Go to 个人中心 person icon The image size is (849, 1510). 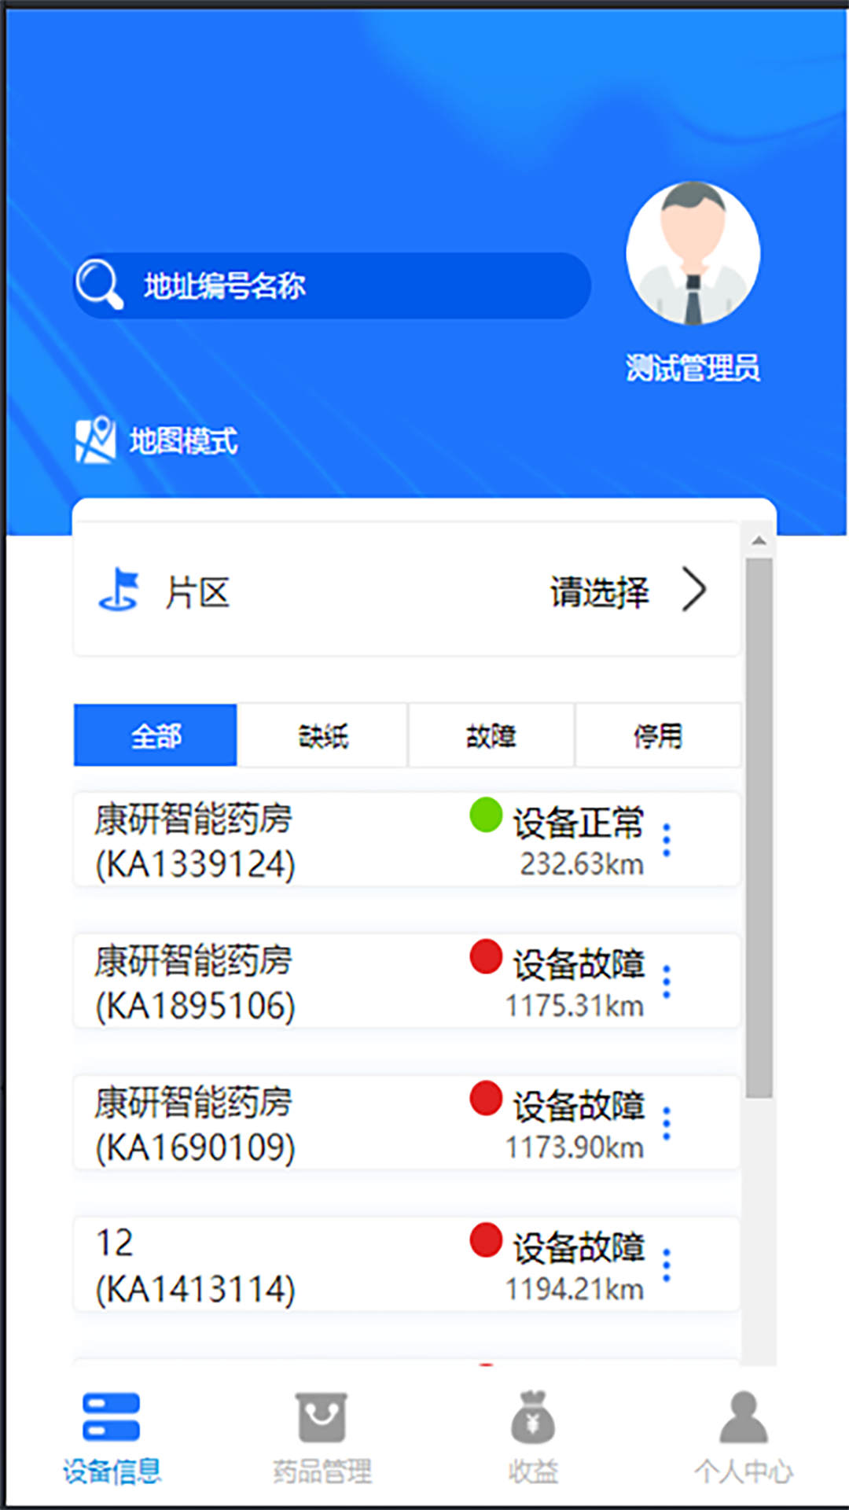[x=743, y=1417]
